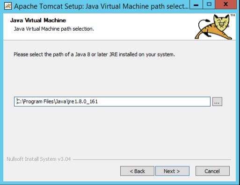Cancel the Tomcat installation

[x=212, y=171]
